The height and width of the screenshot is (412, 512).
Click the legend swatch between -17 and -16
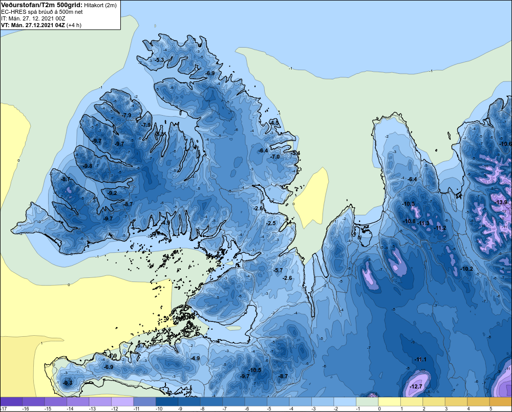point(11,402)
